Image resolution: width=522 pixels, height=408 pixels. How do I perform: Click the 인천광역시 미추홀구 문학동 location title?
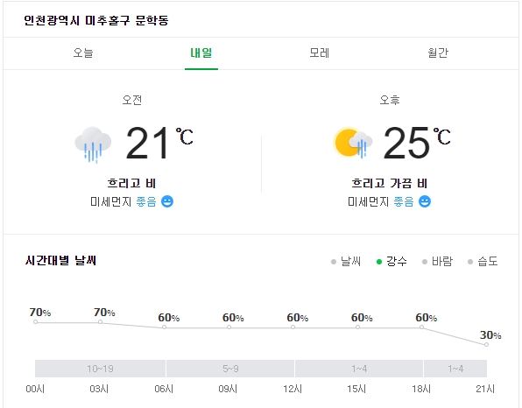(x=96, y=20)
